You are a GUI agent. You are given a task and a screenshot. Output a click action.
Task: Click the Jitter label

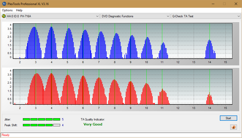pos(8,119)
